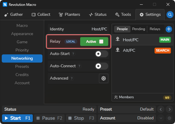Image resolution: width=175 pixels, height=124 pixels.
Task: Select the Networking settings section
Action: (x=22, y=58)
